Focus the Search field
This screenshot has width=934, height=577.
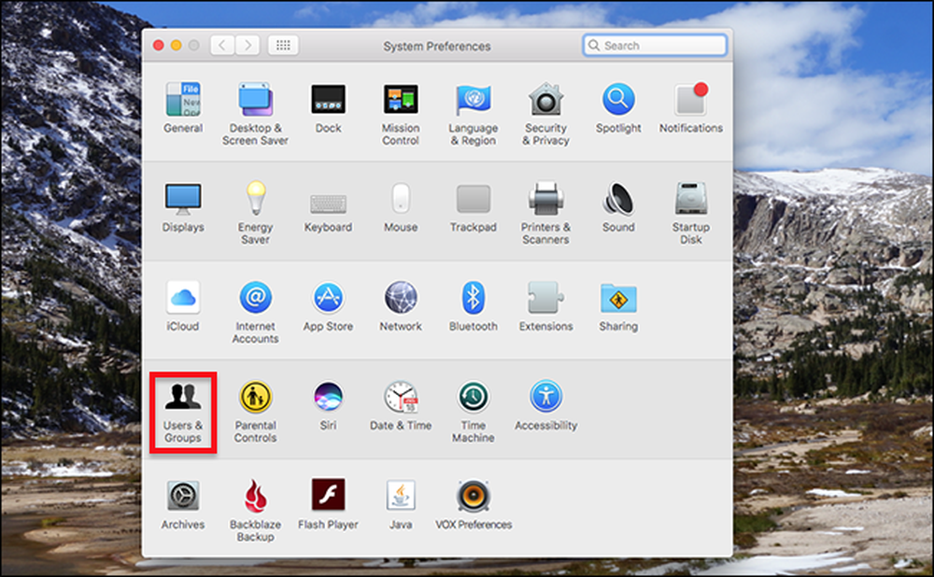(x=655, y=45)
